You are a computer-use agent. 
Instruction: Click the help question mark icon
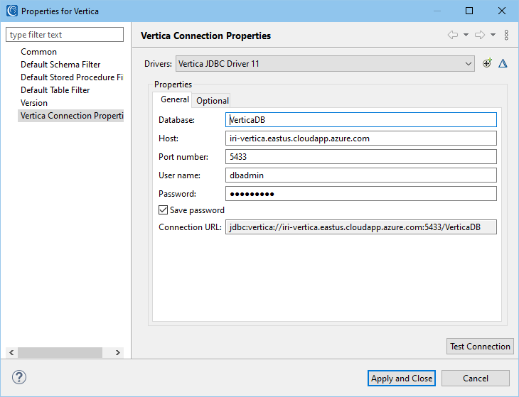(19, 377)
